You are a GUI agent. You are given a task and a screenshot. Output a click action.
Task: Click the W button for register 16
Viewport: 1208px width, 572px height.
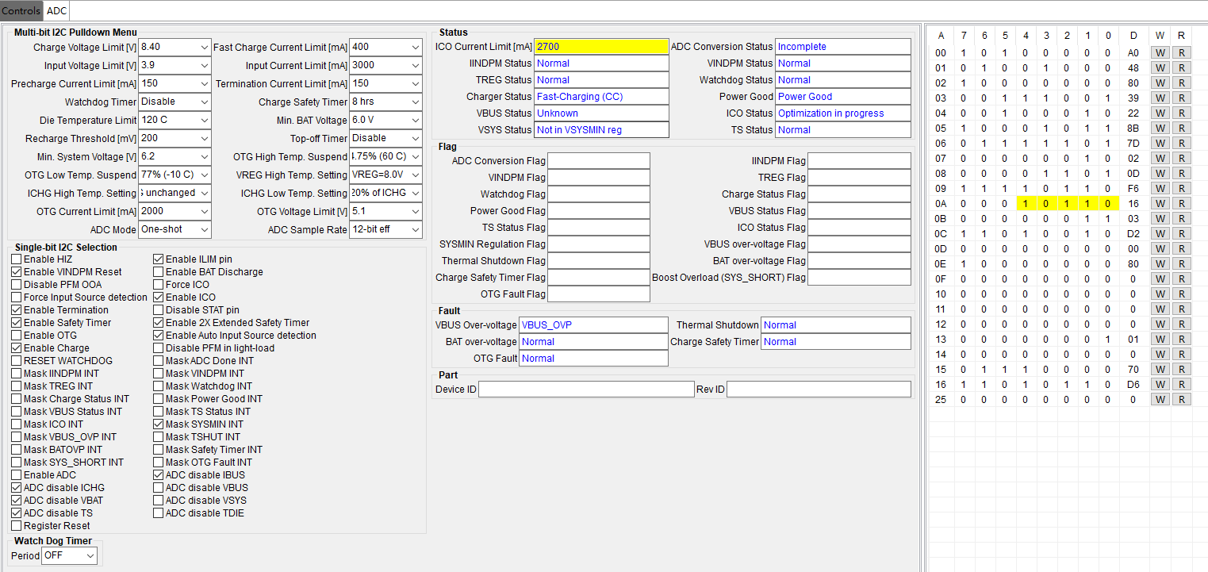1160,384
